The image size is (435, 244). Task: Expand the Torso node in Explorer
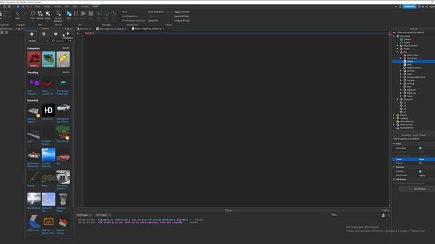401,96
